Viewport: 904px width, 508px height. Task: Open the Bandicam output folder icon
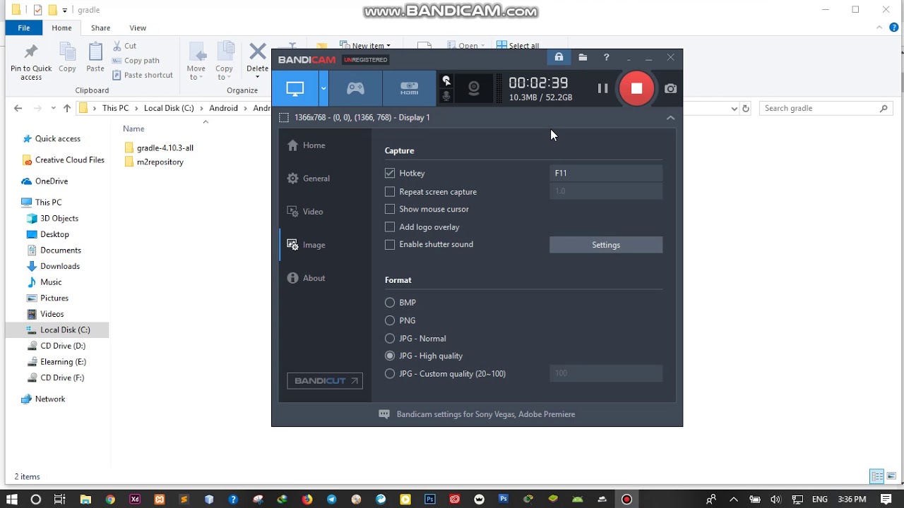tap(583, 57)
